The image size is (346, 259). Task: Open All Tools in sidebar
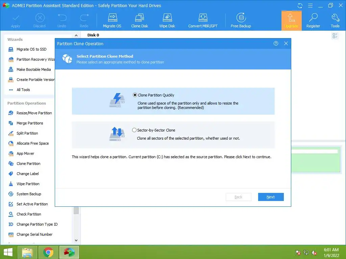tap(19, 90)
